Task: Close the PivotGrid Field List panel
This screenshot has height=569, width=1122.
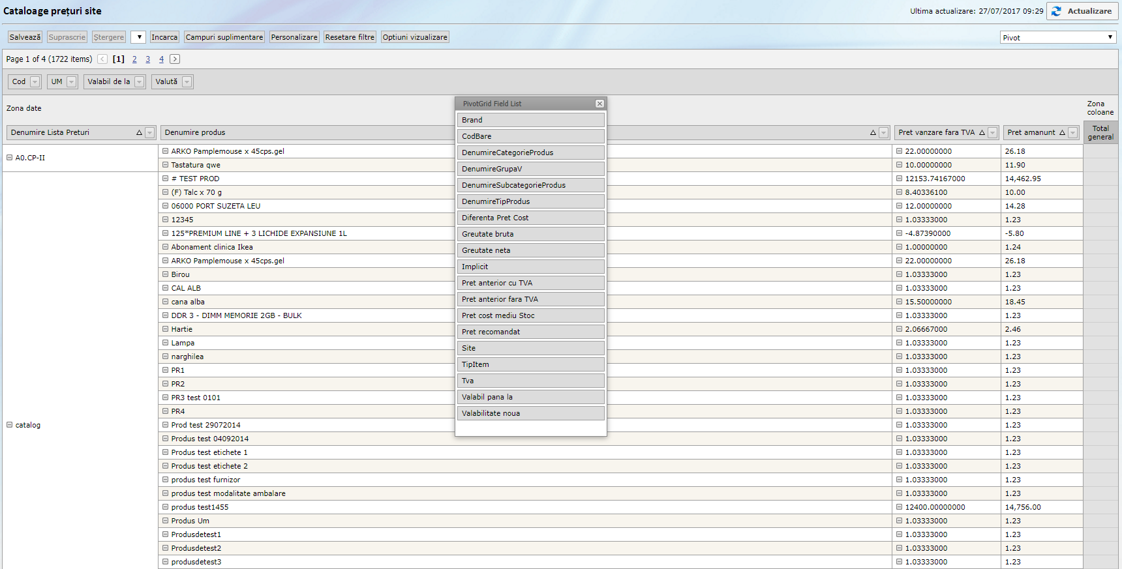Action: tap(599, 104)
